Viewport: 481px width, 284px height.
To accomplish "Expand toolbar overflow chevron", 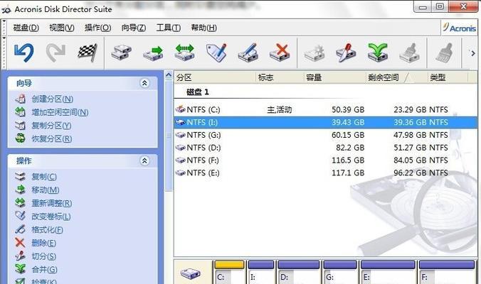I will pos(473,53).
